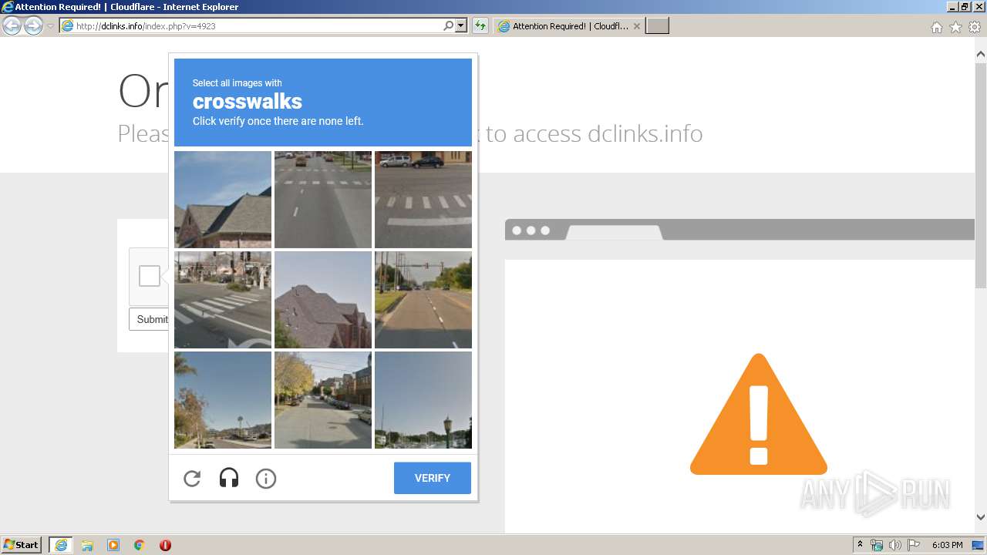The image size is (987, 555).
Task: Open File Explorer folder in taskbar
Action: 87,545
